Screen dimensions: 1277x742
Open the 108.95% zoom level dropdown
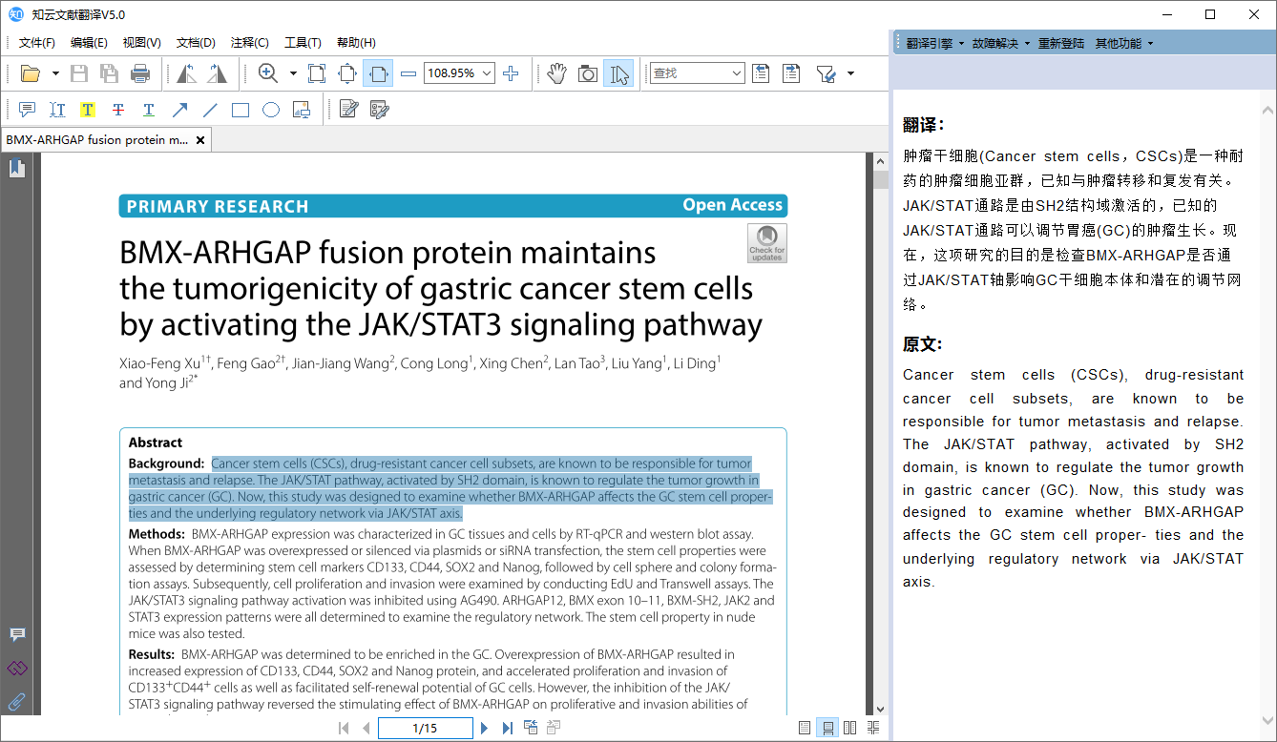tap(487, 73)
